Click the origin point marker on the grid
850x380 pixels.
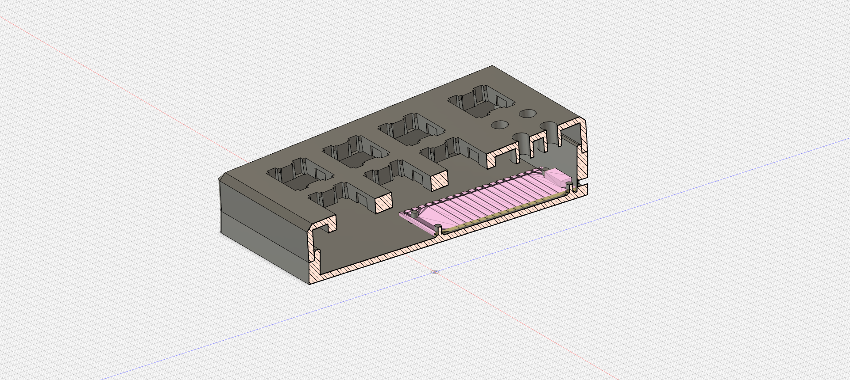pos(435,272)
